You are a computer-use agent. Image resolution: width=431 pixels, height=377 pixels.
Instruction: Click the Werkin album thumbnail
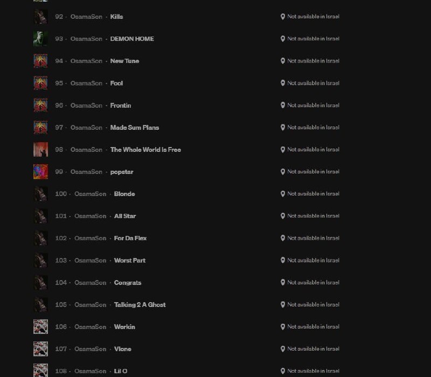click(40, 326)
